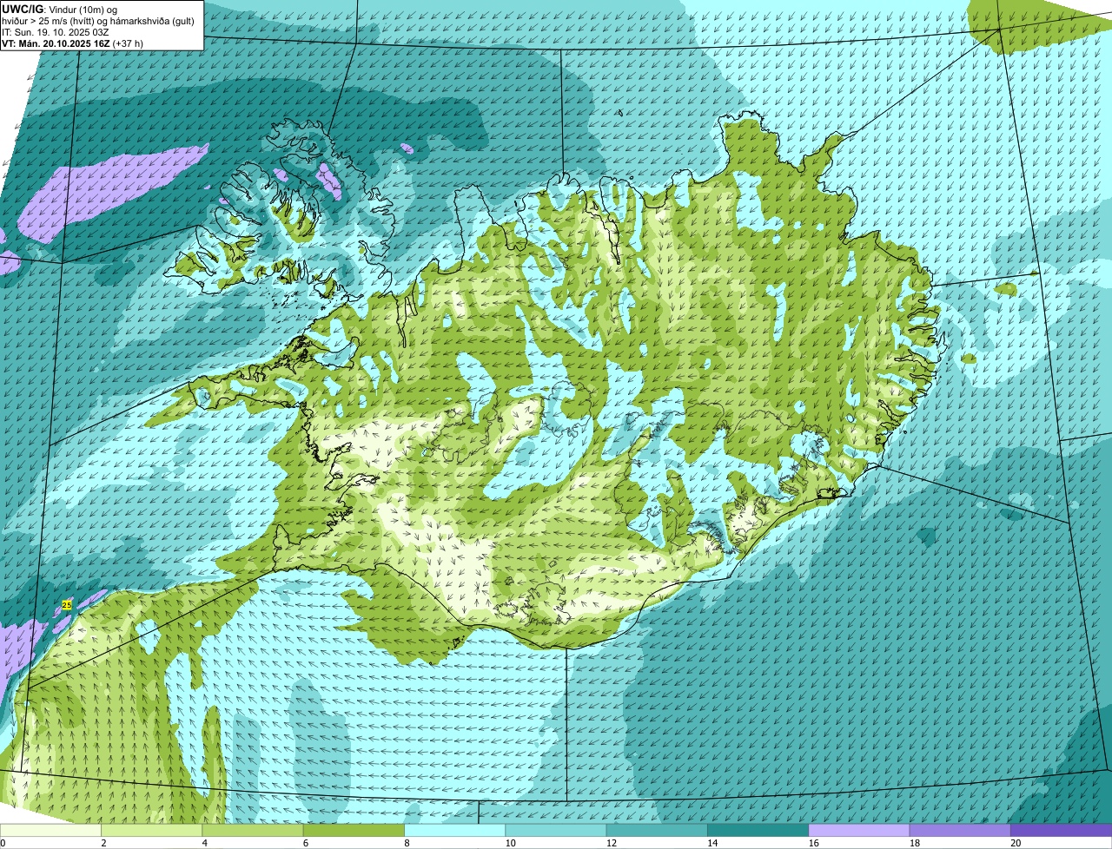Viewport: 1112px width, 849px height.
Task: Click the yellow 25 max gust marker
Action: 67,604
